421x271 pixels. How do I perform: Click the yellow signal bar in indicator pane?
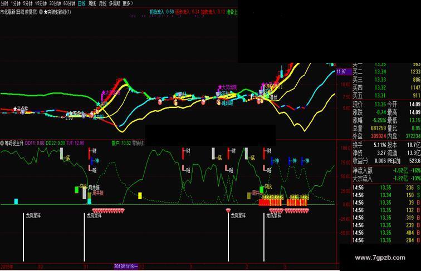click(x=140, y=196)
